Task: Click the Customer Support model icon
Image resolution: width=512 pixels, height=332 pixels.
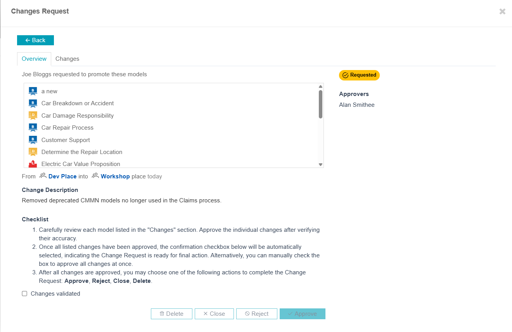Action: click(x=33, y=140)
